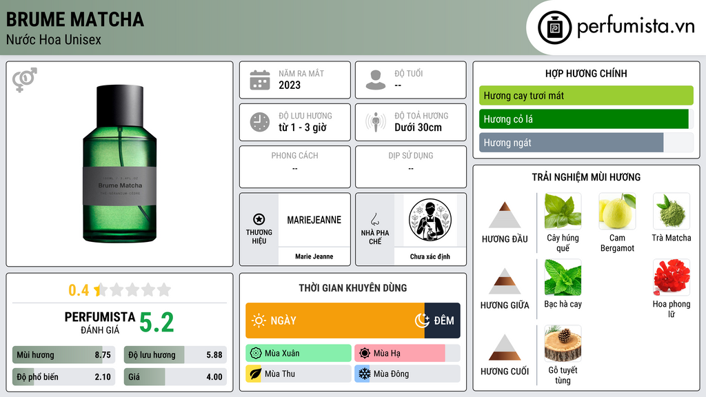Open the Cam Bergamot note image
This screenshot has height=397, width=706.
coord(617,211)
